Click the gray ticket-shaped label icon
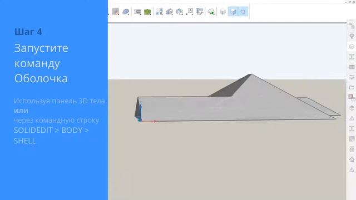Viewport: 356px width, 200px height. [x=137, y=12]
